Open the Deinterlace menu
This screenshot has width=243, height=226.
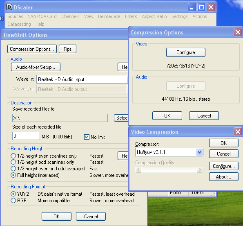coord(109,16)
